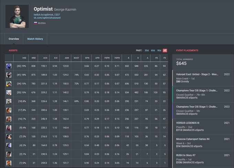Click the 1.36 K:D value
Image resolution: width=234 pixels, height=168 pixels.
click(x=55, y=163)
